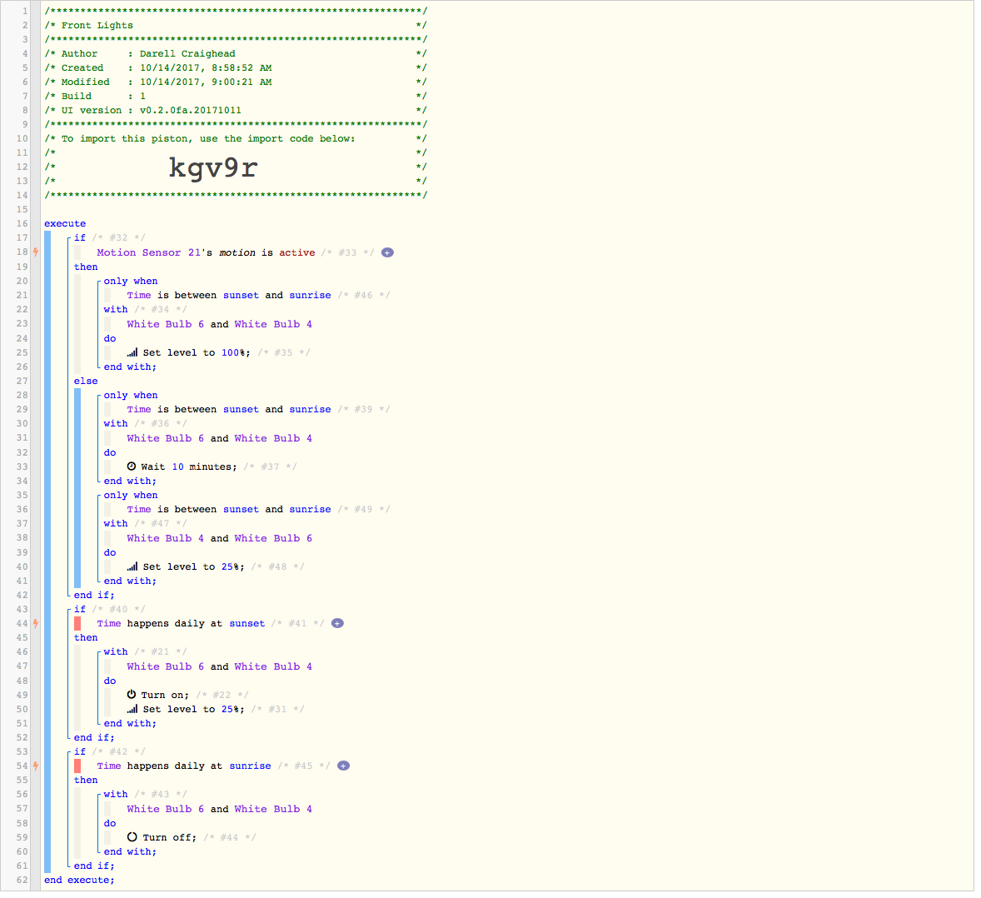The height and width of the screenshot is (898, 981).
Task: Click the lightning bolt icon on line 54
Action: coord(36,766)
